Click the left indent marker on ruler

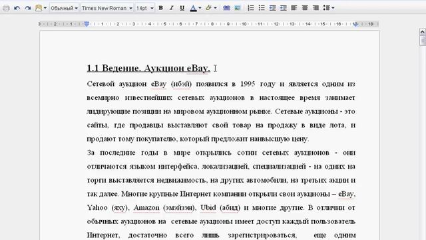point(87,24)
